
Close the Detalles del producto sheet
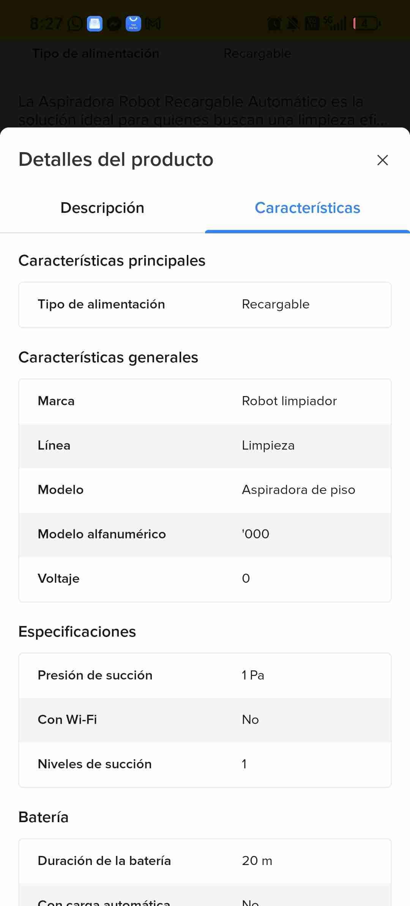click(x=382, y=160)
